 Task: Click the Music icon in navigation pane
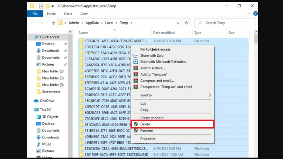pyautogui.click(x=39, y=144)
